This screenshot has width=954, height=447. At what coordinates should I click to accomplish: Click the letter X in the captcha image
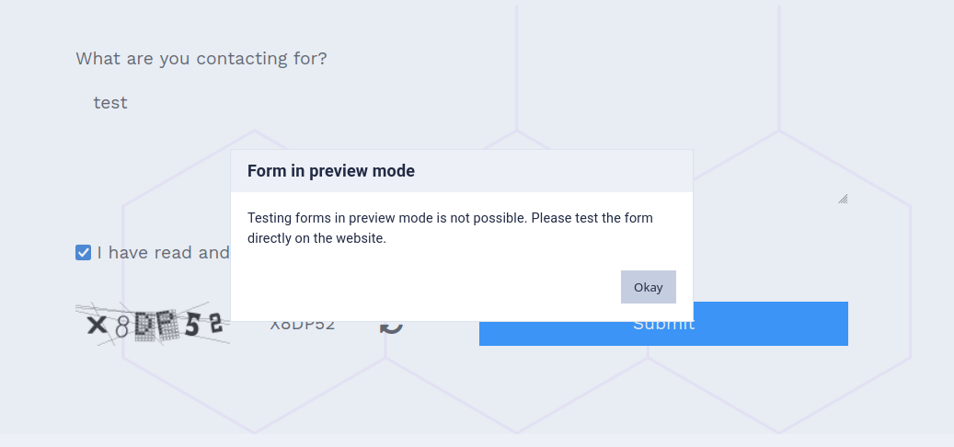pyautogui.click(x=96, y=325)
